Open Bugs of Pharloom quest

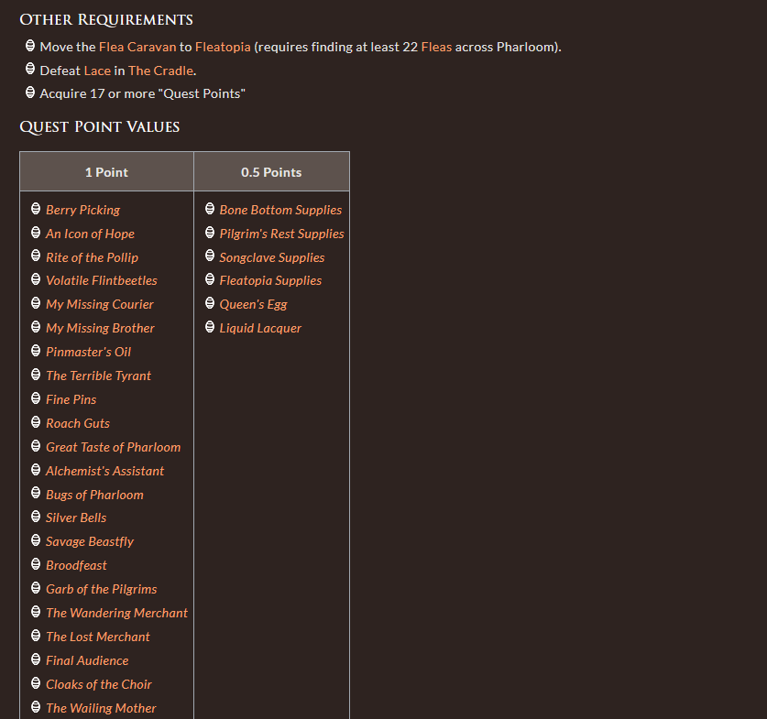click(x=94, y=495)
